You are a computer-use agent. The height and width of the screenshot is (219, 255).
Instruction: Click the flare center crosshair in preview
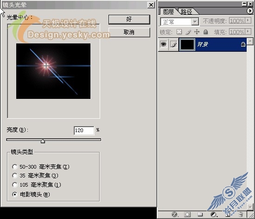click(46, 66)
